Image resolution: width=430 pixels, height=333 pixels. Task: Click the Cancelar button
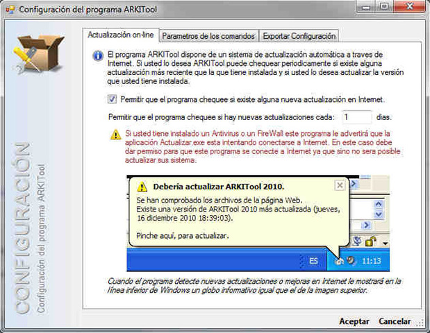395,321
